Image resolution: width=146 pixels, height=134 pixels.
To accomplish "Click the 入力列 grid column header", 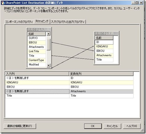I will click(x=37, y=74).
